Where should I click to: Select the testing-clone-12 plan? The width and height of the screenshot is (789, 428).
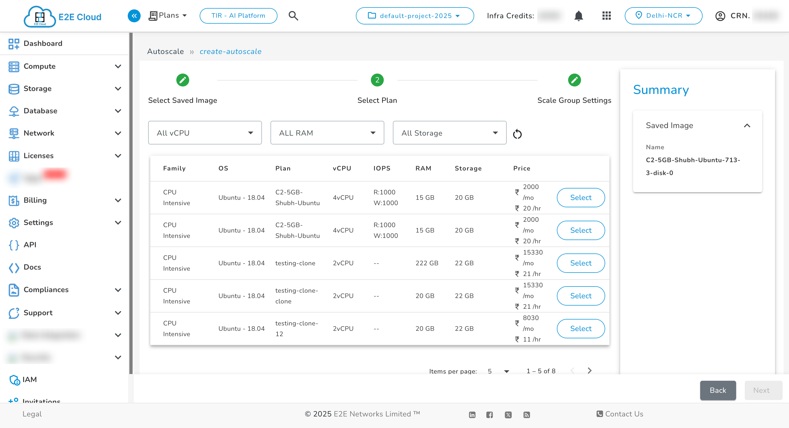(580, 328)
